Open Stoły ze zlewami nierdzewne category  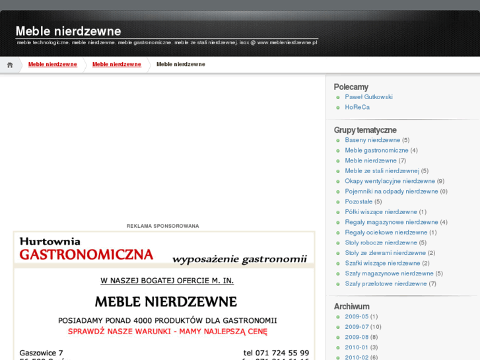tap(386, 253)
